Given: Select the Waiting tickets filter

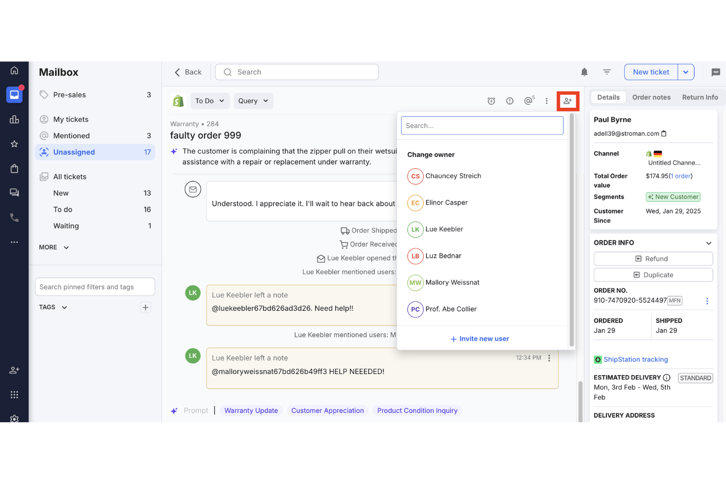Looking at the screenshot, I should [x=95, y=226].
